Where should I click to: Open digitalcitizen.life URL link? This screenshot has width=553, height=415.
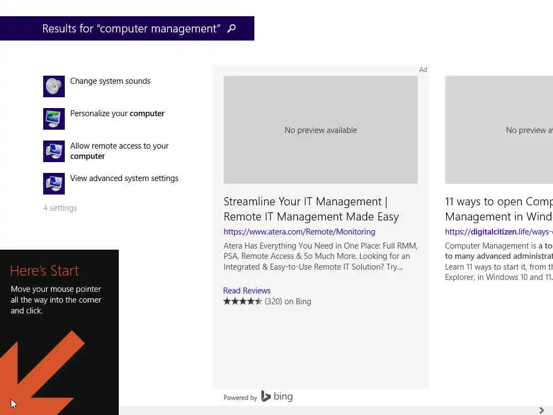click(498, 232)
